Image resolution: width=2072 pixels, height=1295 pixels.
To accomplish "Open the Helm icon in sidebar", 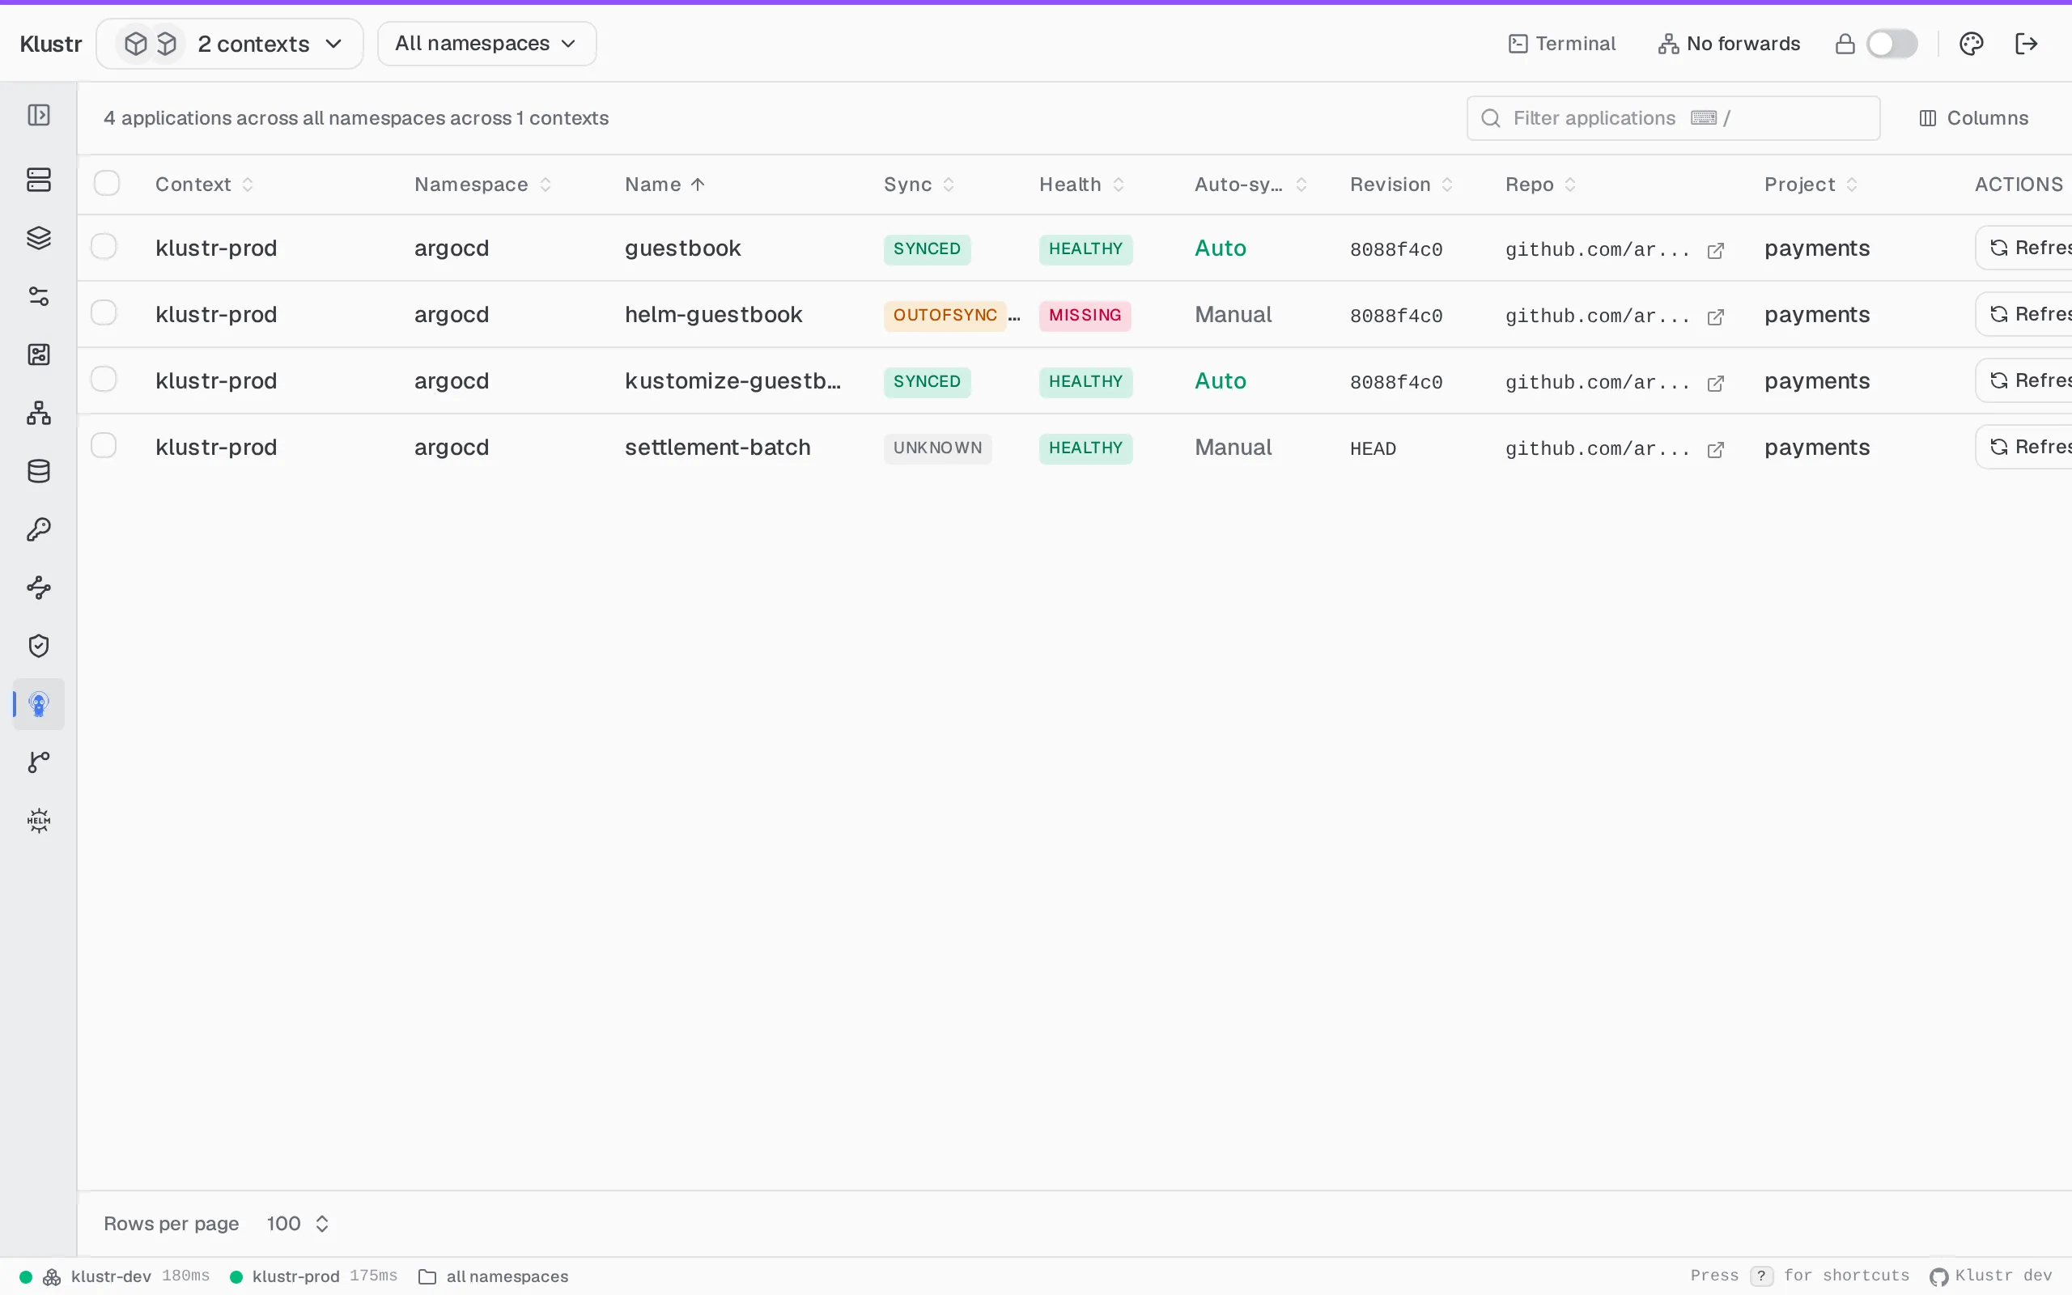I will [39, 821].
